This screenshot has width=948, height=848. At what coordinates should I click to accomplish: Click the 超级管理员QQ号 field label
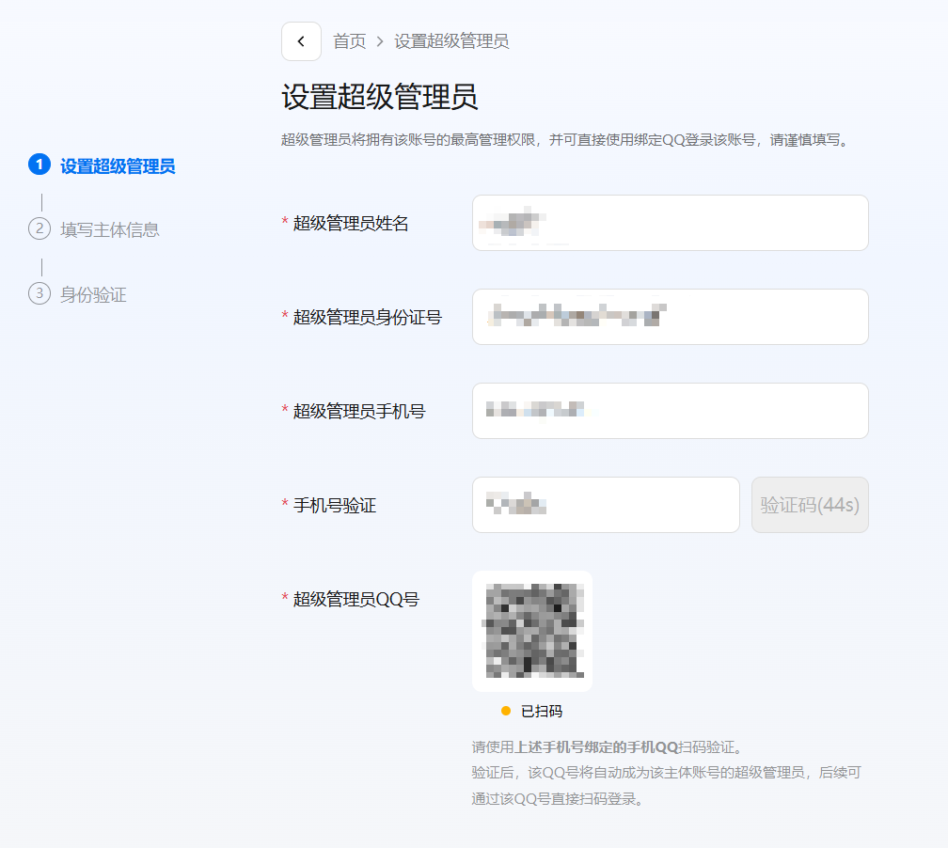[356, 599]
